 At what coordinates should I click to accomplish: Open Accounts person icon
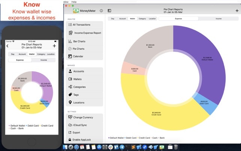[x=70, y=71]
